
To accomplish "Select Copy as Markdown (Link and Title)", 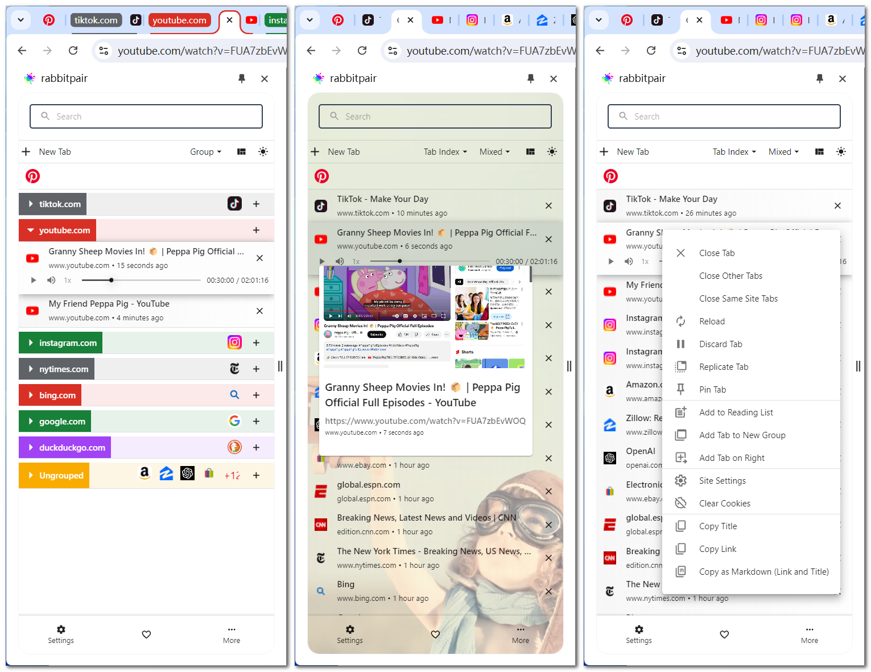I will click(x=752, y=572).
